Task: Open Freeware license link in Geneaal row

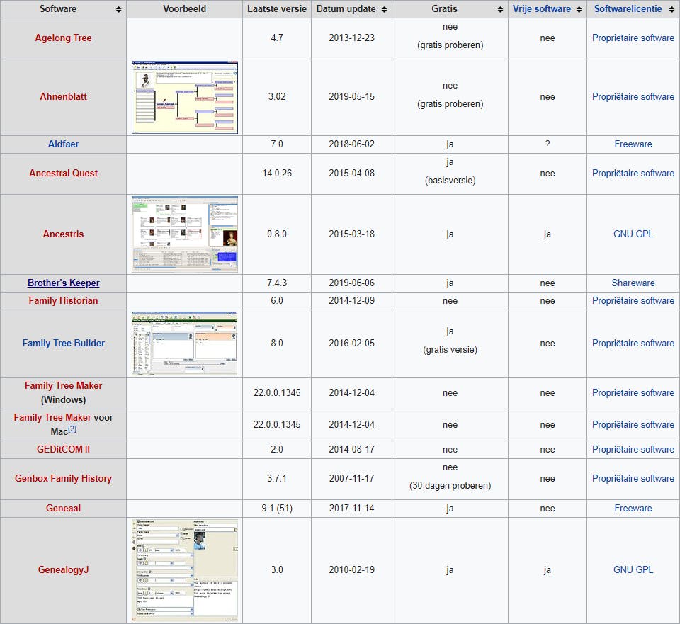Action: pyautogui.click(x=633, y=508)
